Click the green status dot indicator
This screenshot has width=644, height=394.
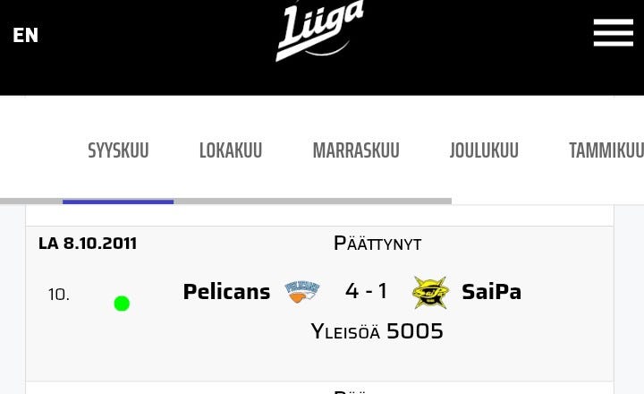click(x=122, y=304)
